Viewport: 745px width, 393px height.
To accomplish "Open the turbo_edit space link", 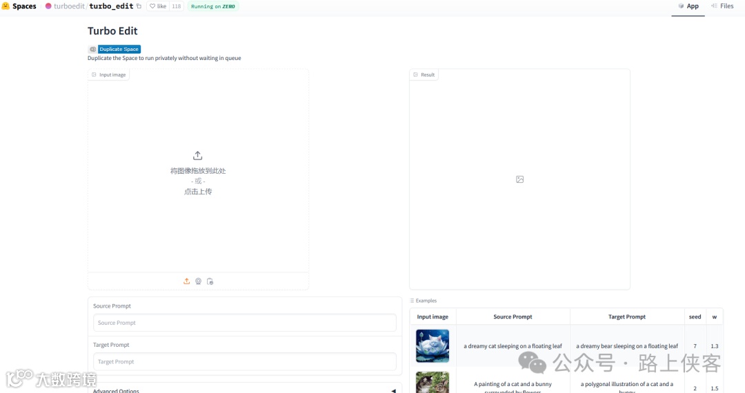I will pyautogui.click(x=111, y=6).
